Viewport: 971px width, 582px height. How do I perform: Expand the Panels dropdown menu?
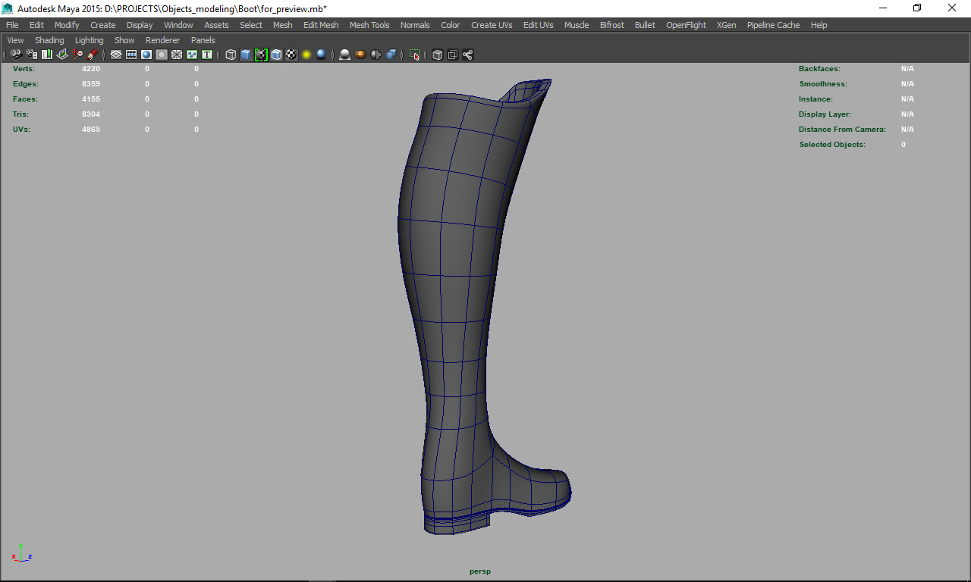click(203, 40)
